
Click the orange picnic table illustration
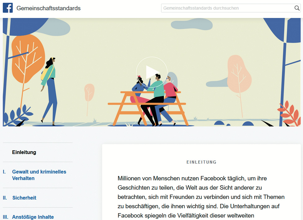[147, 108]
